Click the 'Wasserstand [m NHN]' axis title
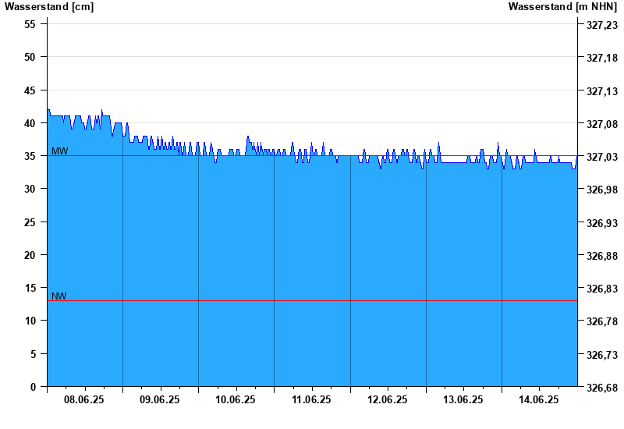The height and width of the screenshot is (429, 624). [x=562, y=7]
